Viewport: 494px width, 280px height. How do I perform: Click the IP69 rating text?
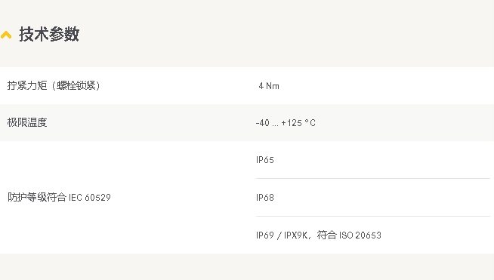265,235
